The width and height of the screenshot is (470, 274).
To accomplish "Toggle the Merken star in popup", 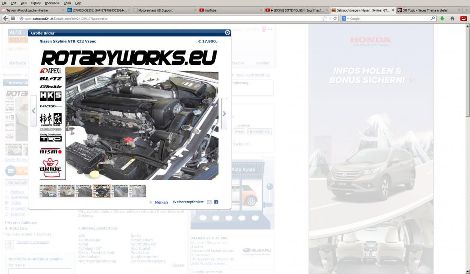I will pyautogui.click(x=151, y=202).
